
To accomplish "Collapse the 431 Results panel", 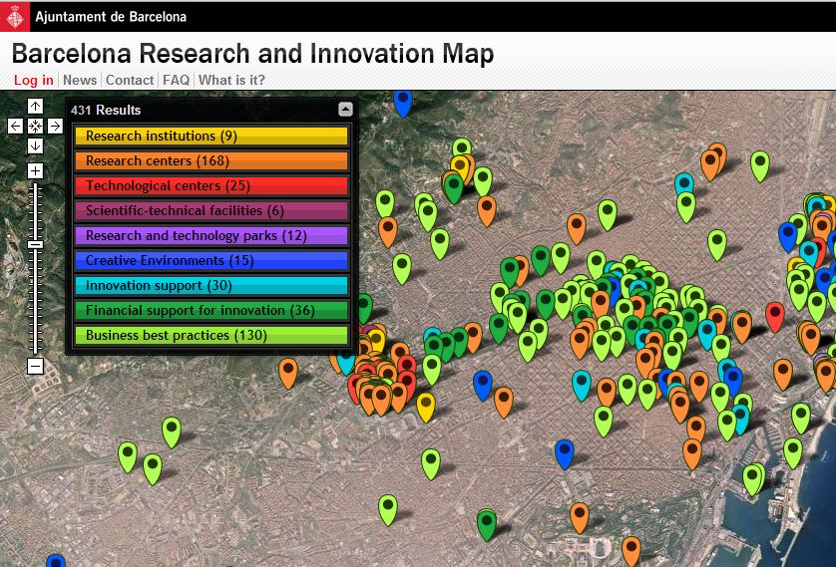I will point(345,110).
